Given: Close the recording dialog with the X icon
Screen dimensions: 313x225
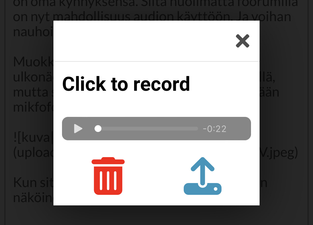Looking at the screenshot, I should pos(242,41).
